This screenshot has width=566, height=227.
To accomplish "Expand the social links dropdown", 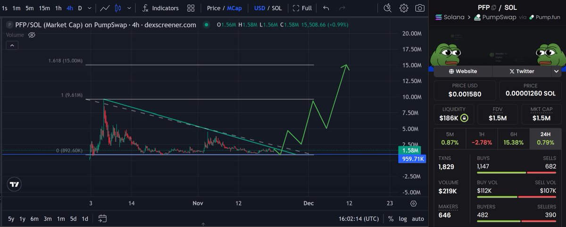I will pyautogui.click(x=556, y=71).
